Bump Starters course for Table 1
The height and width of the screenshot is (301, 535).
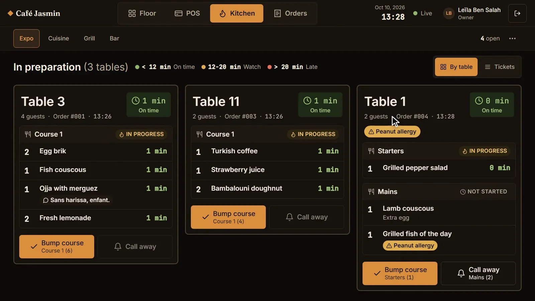click(400, 273)
